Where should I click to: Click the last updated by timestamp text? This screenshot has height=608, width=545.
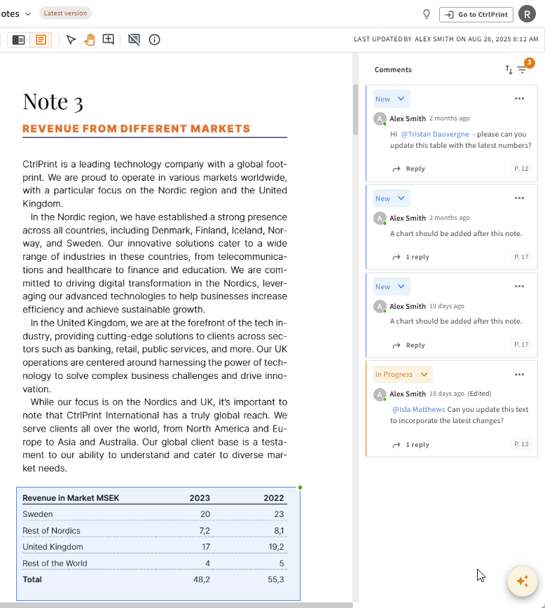coord(446,39)
